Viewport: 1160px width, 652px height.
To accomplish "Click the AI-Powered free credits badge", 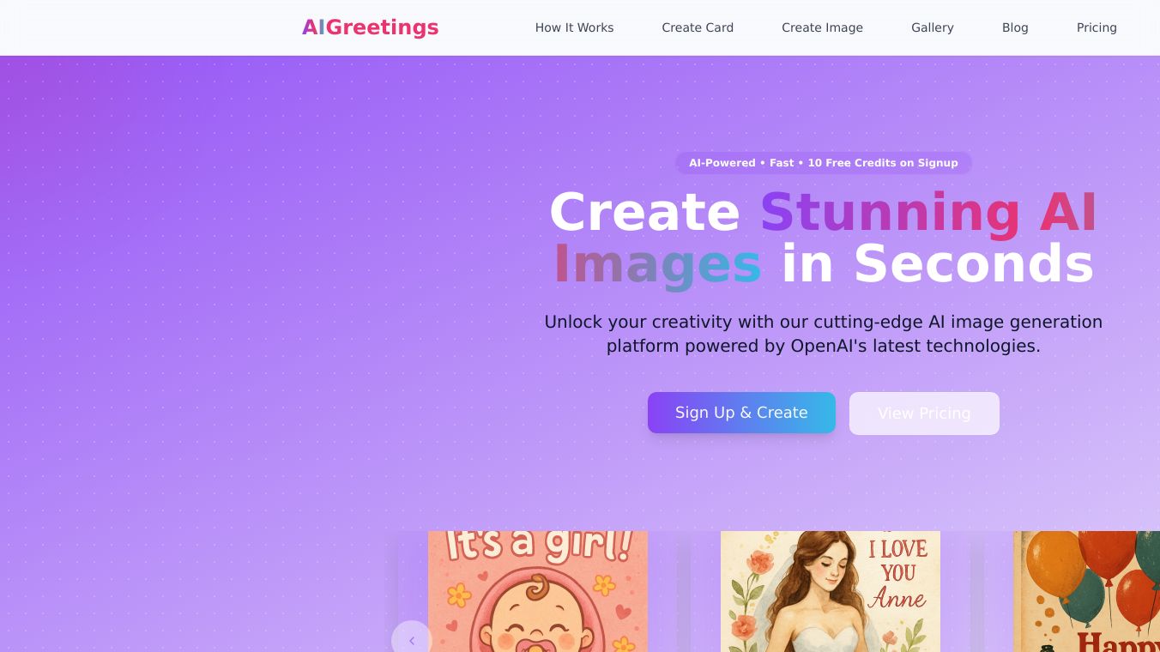I will tap(824, 163).
